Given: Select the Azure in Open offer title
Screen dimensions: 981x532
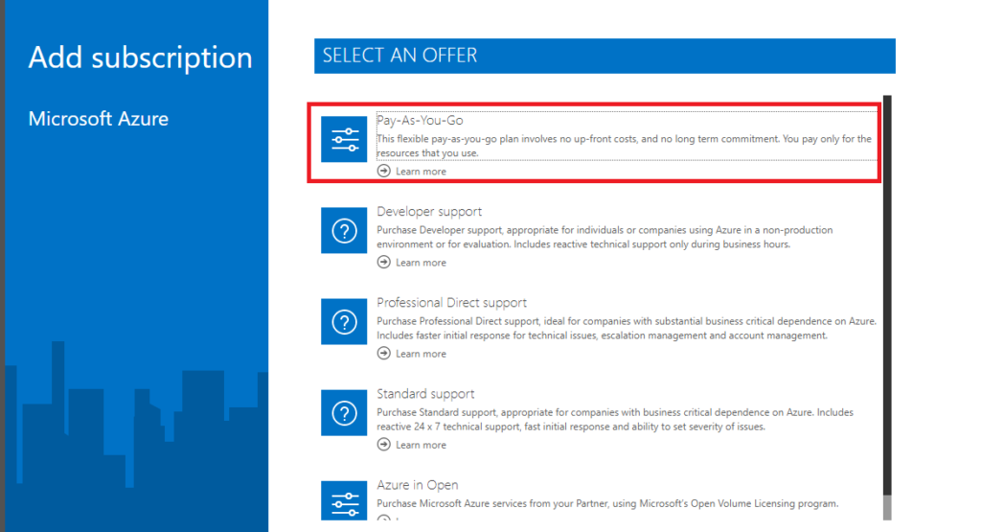Looking at the screenshot, I should pos(418,485).
